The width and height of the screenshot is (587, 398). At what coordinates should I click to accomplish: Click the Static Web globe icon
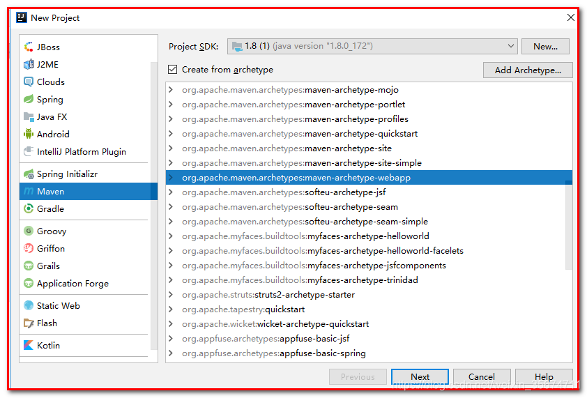(x=29, y=305)
